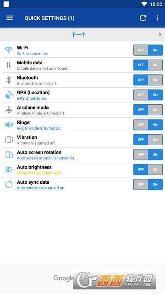Image resolution: width=165 pixels, height=294 pixels.
Task: Enable the Vibration toggle
Action: click(x=155, y=140)
